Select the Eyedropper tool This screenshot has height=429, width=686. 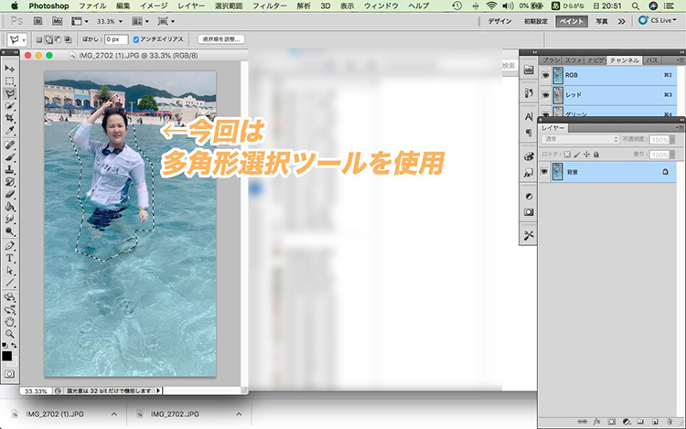click(x=10, y=130)
